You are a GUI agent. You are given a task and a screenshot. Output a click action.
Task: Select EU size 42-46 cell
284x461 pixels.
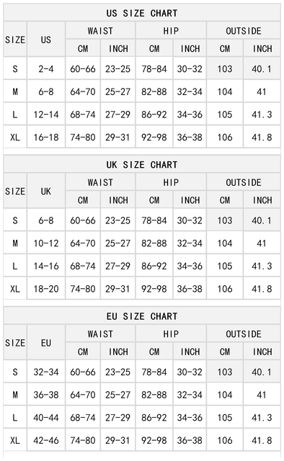46,440
